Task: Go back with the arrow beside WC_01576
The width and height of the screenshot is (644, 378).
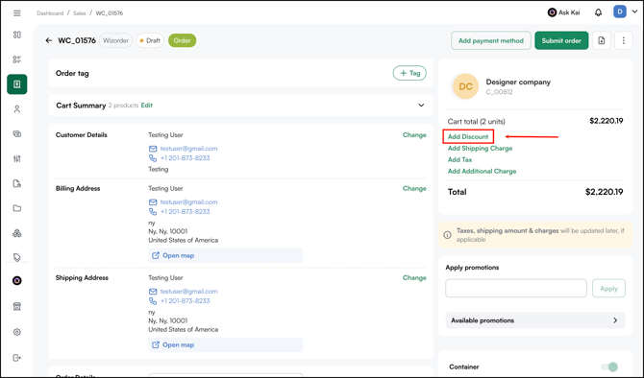Action: 49,40
